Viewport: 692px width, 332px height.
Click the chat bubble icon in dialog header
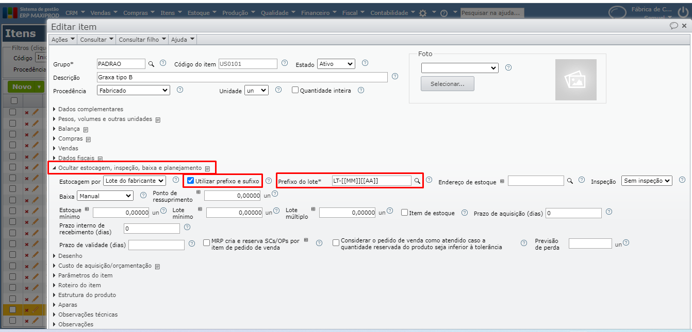674,26
